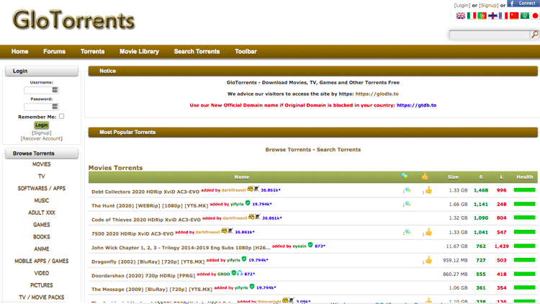Select the green Arabic flag
540x304 pixels.
pyautogui.click(x=525, y=16)
